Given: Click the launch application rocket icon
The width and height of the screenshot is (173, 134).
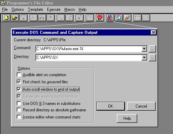Looking at the screenshot, I should (x=127, y=18).
